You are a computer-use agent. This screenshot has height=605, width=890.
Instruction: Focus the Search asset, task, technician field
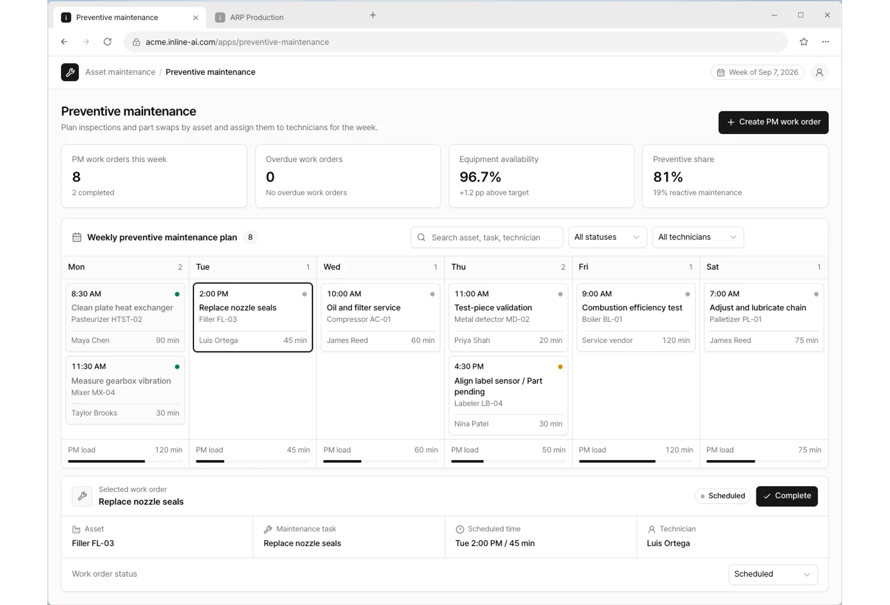tap(487, 237)
